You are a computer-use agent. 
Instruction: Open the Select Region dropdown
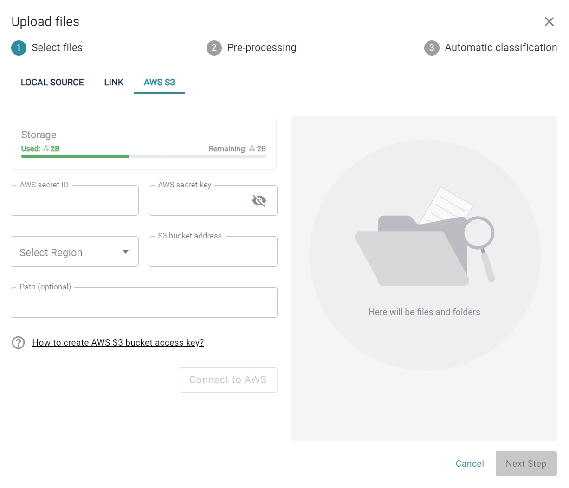pyautogui.click(x=75, y=251)
